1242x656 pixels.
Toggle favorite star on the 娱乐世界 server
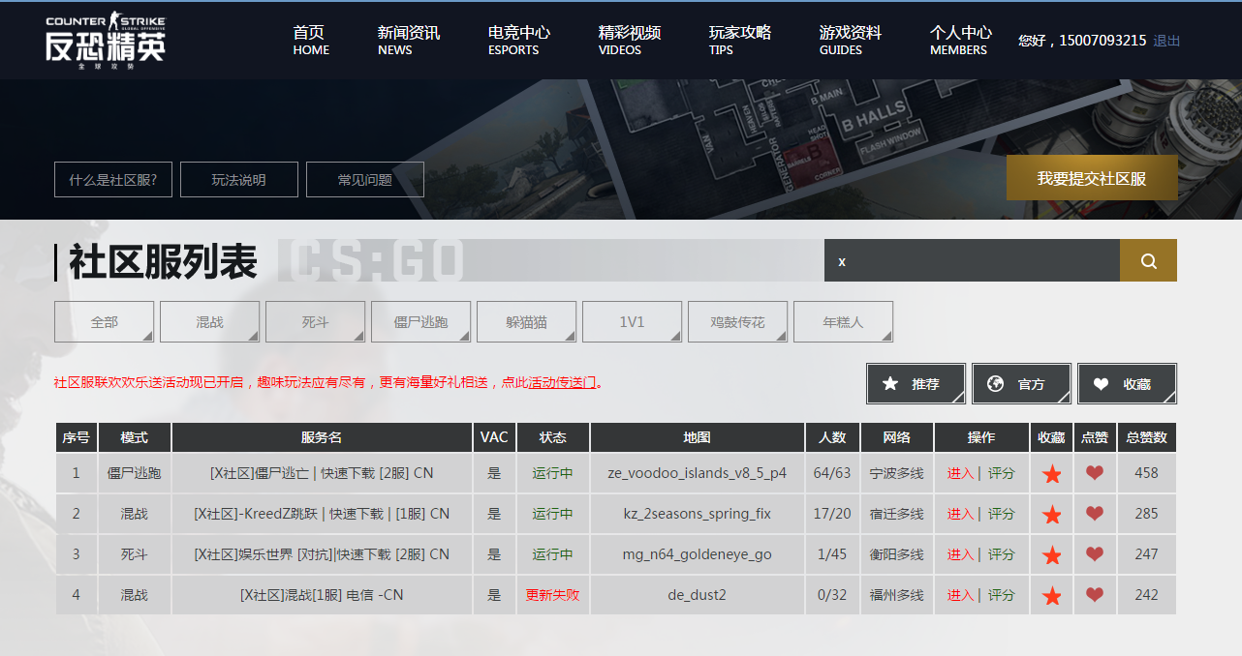click(x=1051, y=554)
